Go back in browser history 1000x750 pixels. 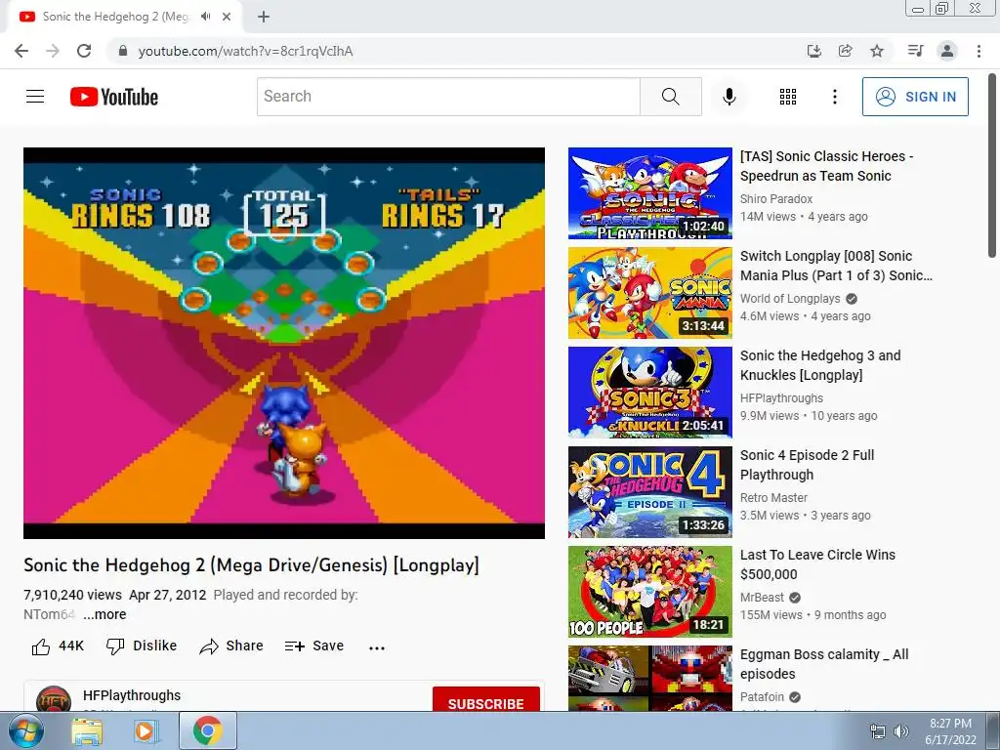coord(21,51)
